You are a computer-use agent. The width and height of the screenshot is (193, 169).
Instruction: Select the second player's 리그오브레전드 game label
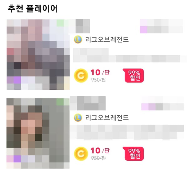[x=107, y=117]
